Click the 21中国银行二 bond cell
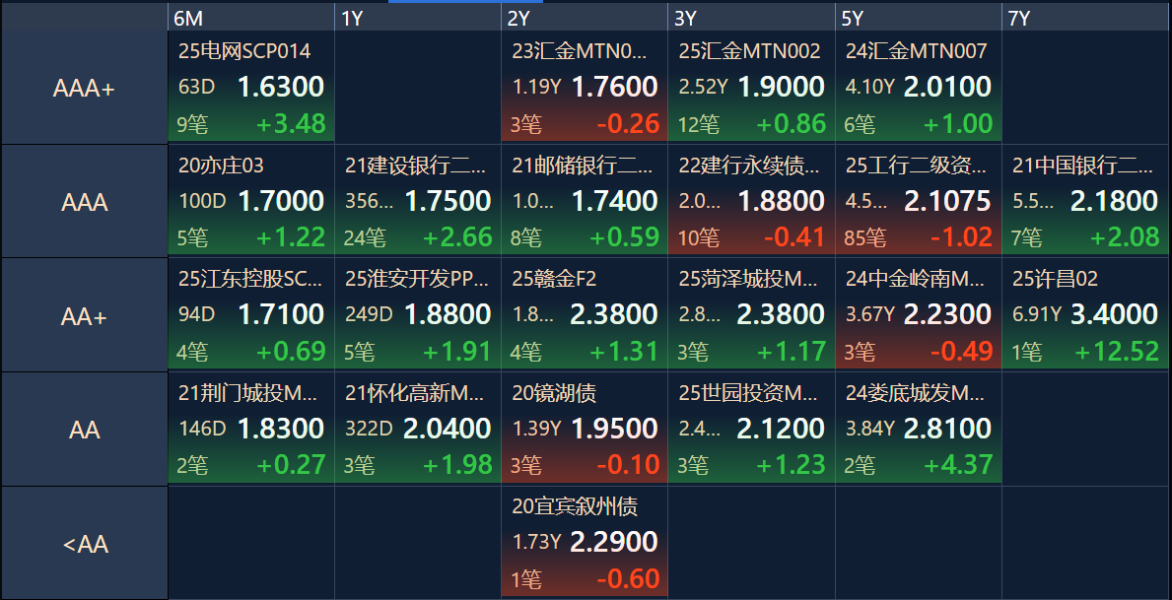 (x=1087, y=202)
